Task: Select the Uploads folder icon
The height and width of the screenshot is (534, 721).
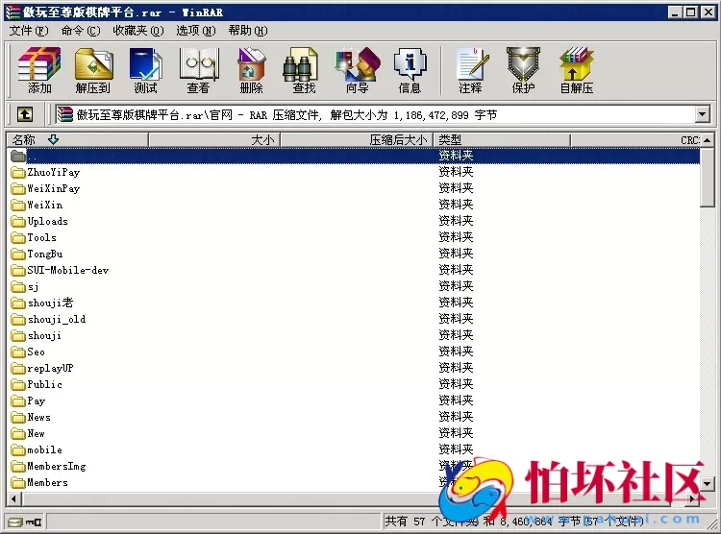Action: click(x=18, y=222)
